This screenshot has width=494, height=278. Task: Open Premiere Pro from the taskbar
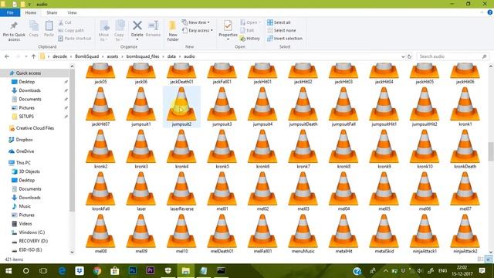pos(151,271)
